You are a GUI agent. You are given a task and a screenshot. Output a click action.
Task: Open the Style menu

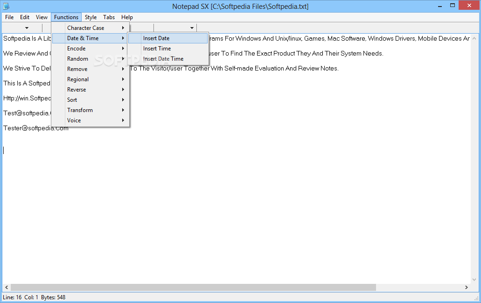91,17
